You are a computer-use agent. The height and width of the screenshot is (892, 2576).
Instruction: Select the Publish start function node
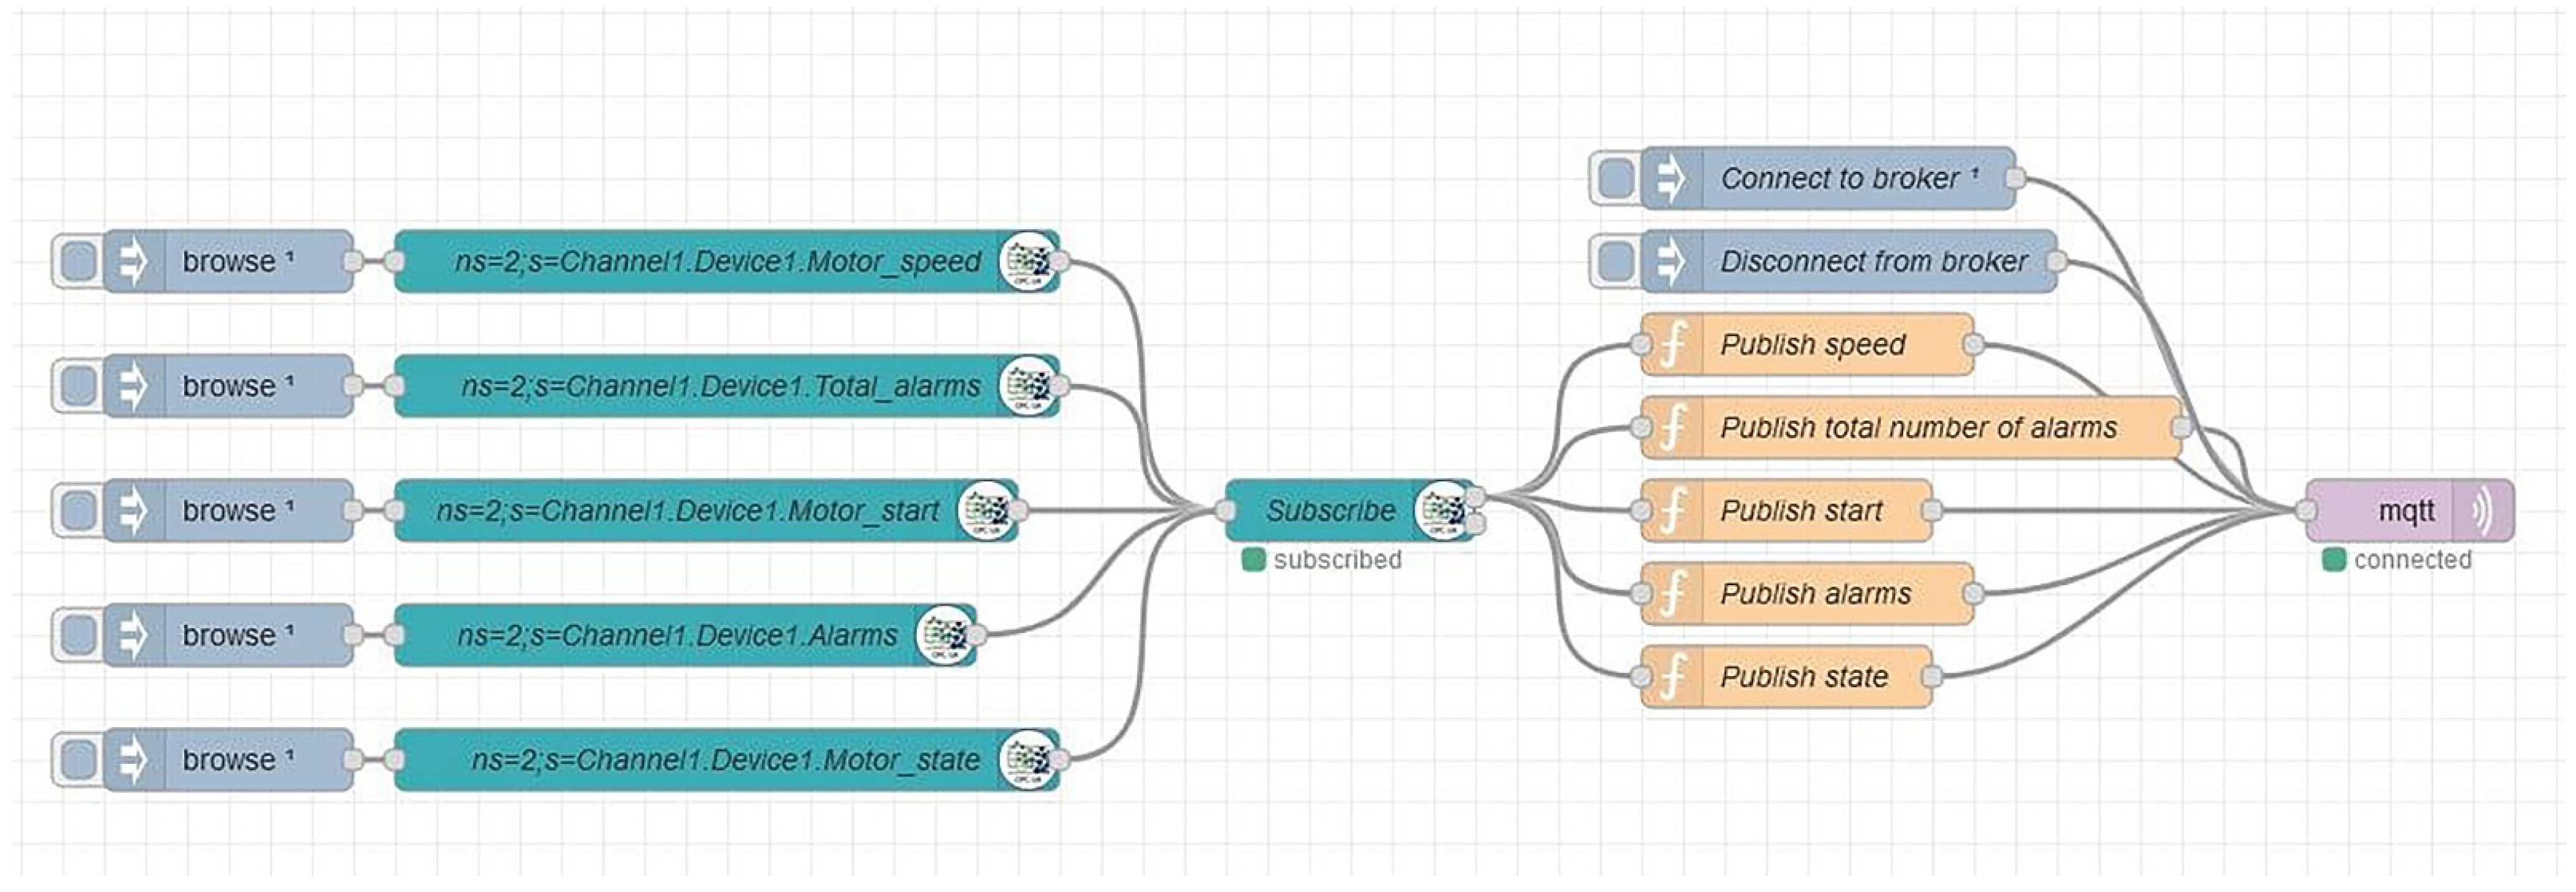[x=1800, y=511]
